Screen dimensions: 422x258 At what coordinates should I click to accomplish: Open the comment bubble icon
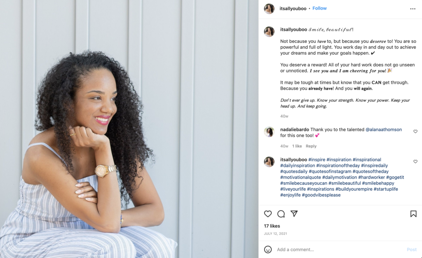tap(281, 214)
